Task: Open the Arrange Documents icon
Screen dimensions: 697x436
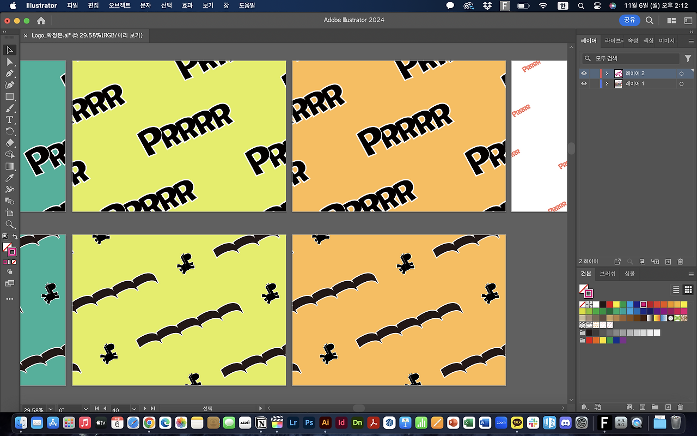Action: [x=671, y=20]
